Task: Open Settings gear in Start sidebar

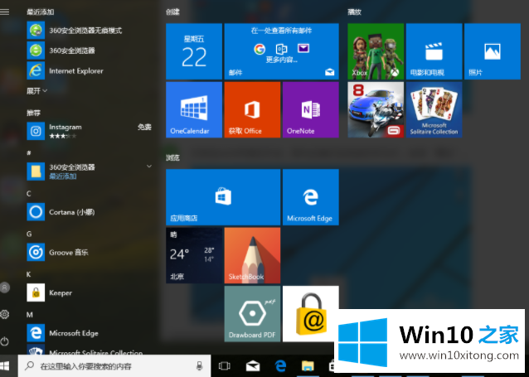Action: [5, 314]
